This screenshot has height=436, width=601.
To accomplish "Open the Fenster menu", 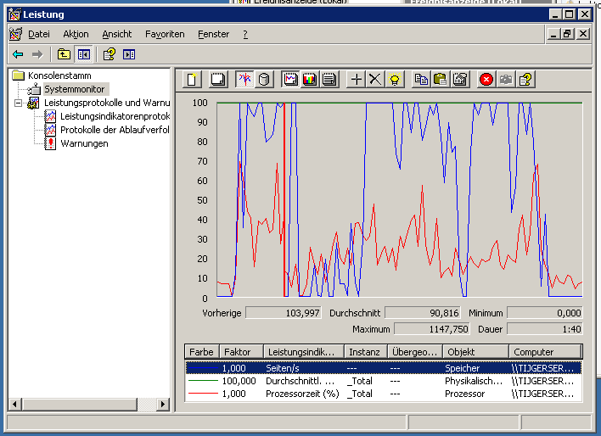I will [x=214, y=34].
